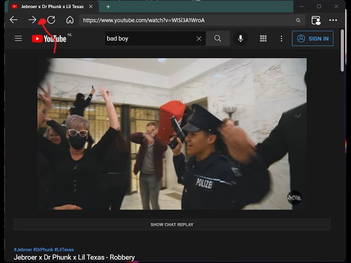Click the page vertical scrollbar thumb
Screen dimensions: 351x263
click(342, 50)
